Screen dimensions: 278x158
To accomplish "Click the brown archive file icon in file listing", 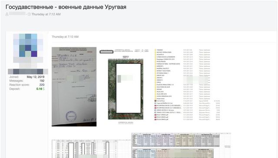I will (x=156, y=101).
